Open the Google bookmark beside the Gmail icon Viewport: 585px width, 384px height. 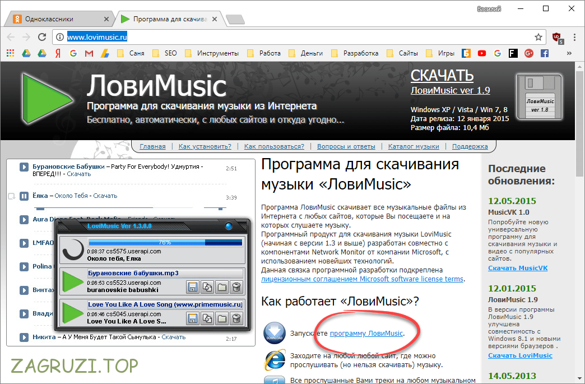point(73,53)
